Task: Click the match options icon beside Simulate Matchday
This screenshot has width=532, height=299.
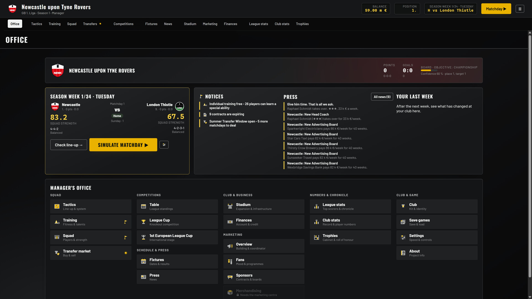Action: [164, 145]
